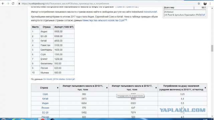214x120 pixels.
Task: Click the per-capita value 3,25 for США
Action: tap(182, 94)
